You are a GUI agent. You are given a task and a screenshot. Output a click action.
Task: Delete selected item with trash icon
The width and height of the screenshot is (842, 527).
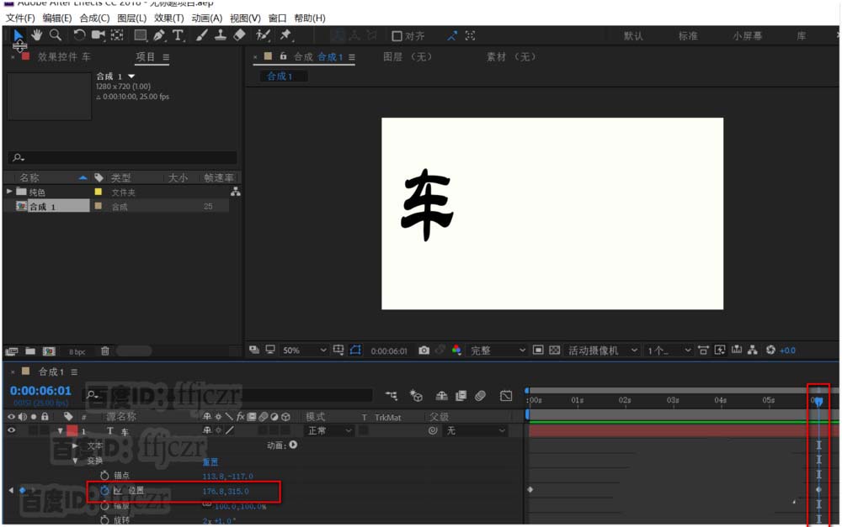(x=105, y=351)
